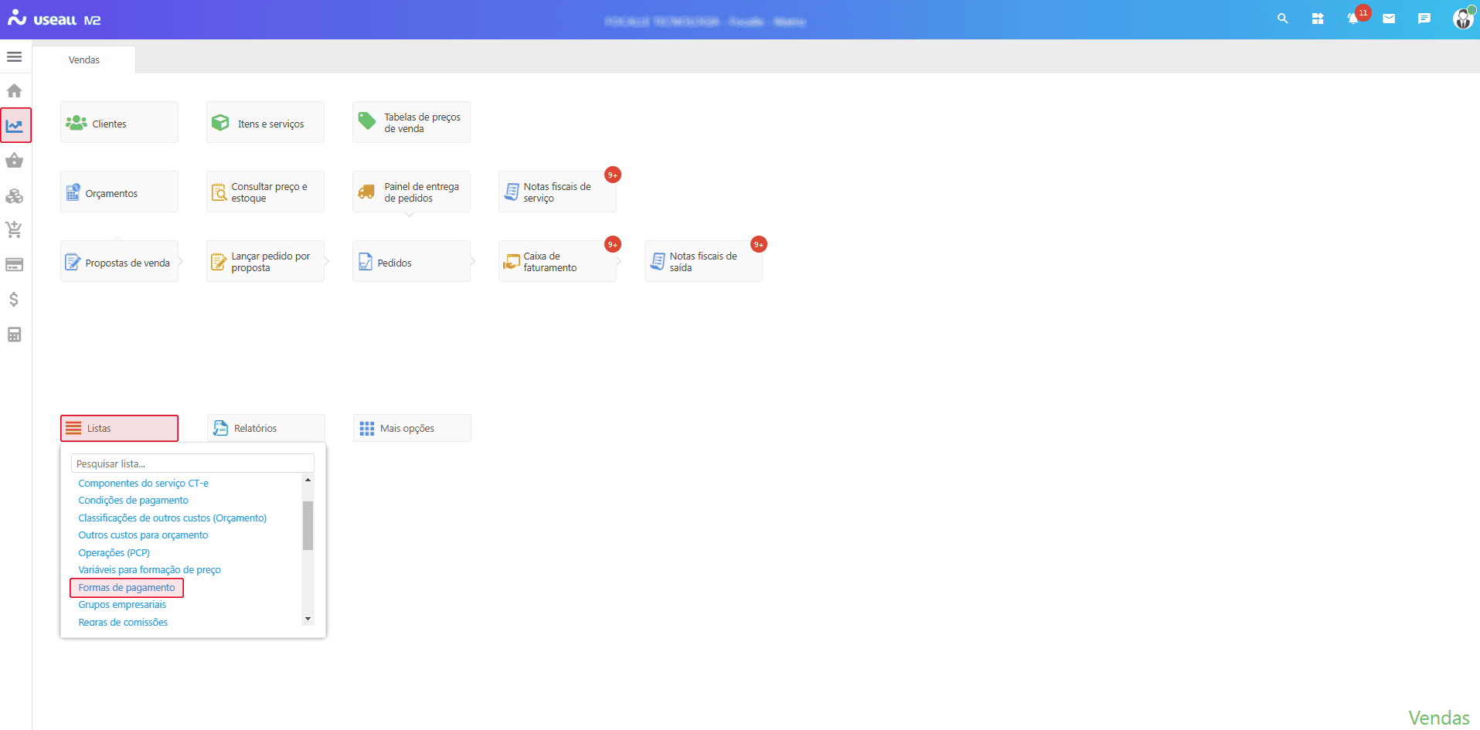Click the Pesquisar lista search field

pyautogui.click(x=192, y=463)
